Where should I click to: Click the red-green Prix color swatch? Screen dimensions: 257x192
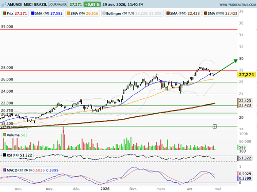pyautogui.click(x=5, y=13)
